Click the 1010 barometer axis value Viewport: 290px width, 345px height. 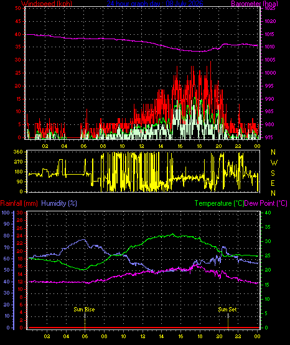(270, 47)
